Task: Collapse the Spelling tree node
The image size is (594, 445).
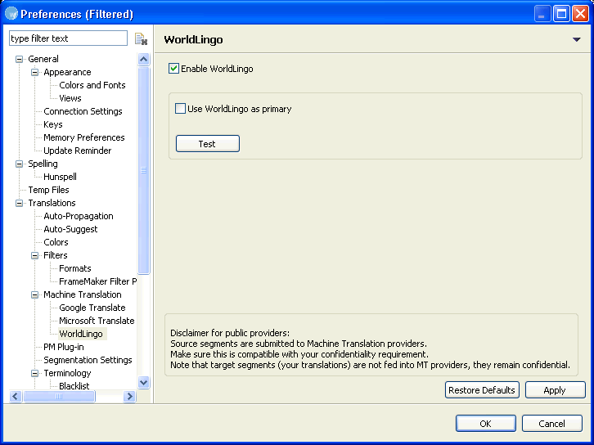Action: (19, 164)
